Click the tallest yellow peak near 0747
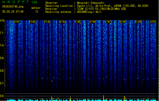The image size is (159, 101). 104,98
